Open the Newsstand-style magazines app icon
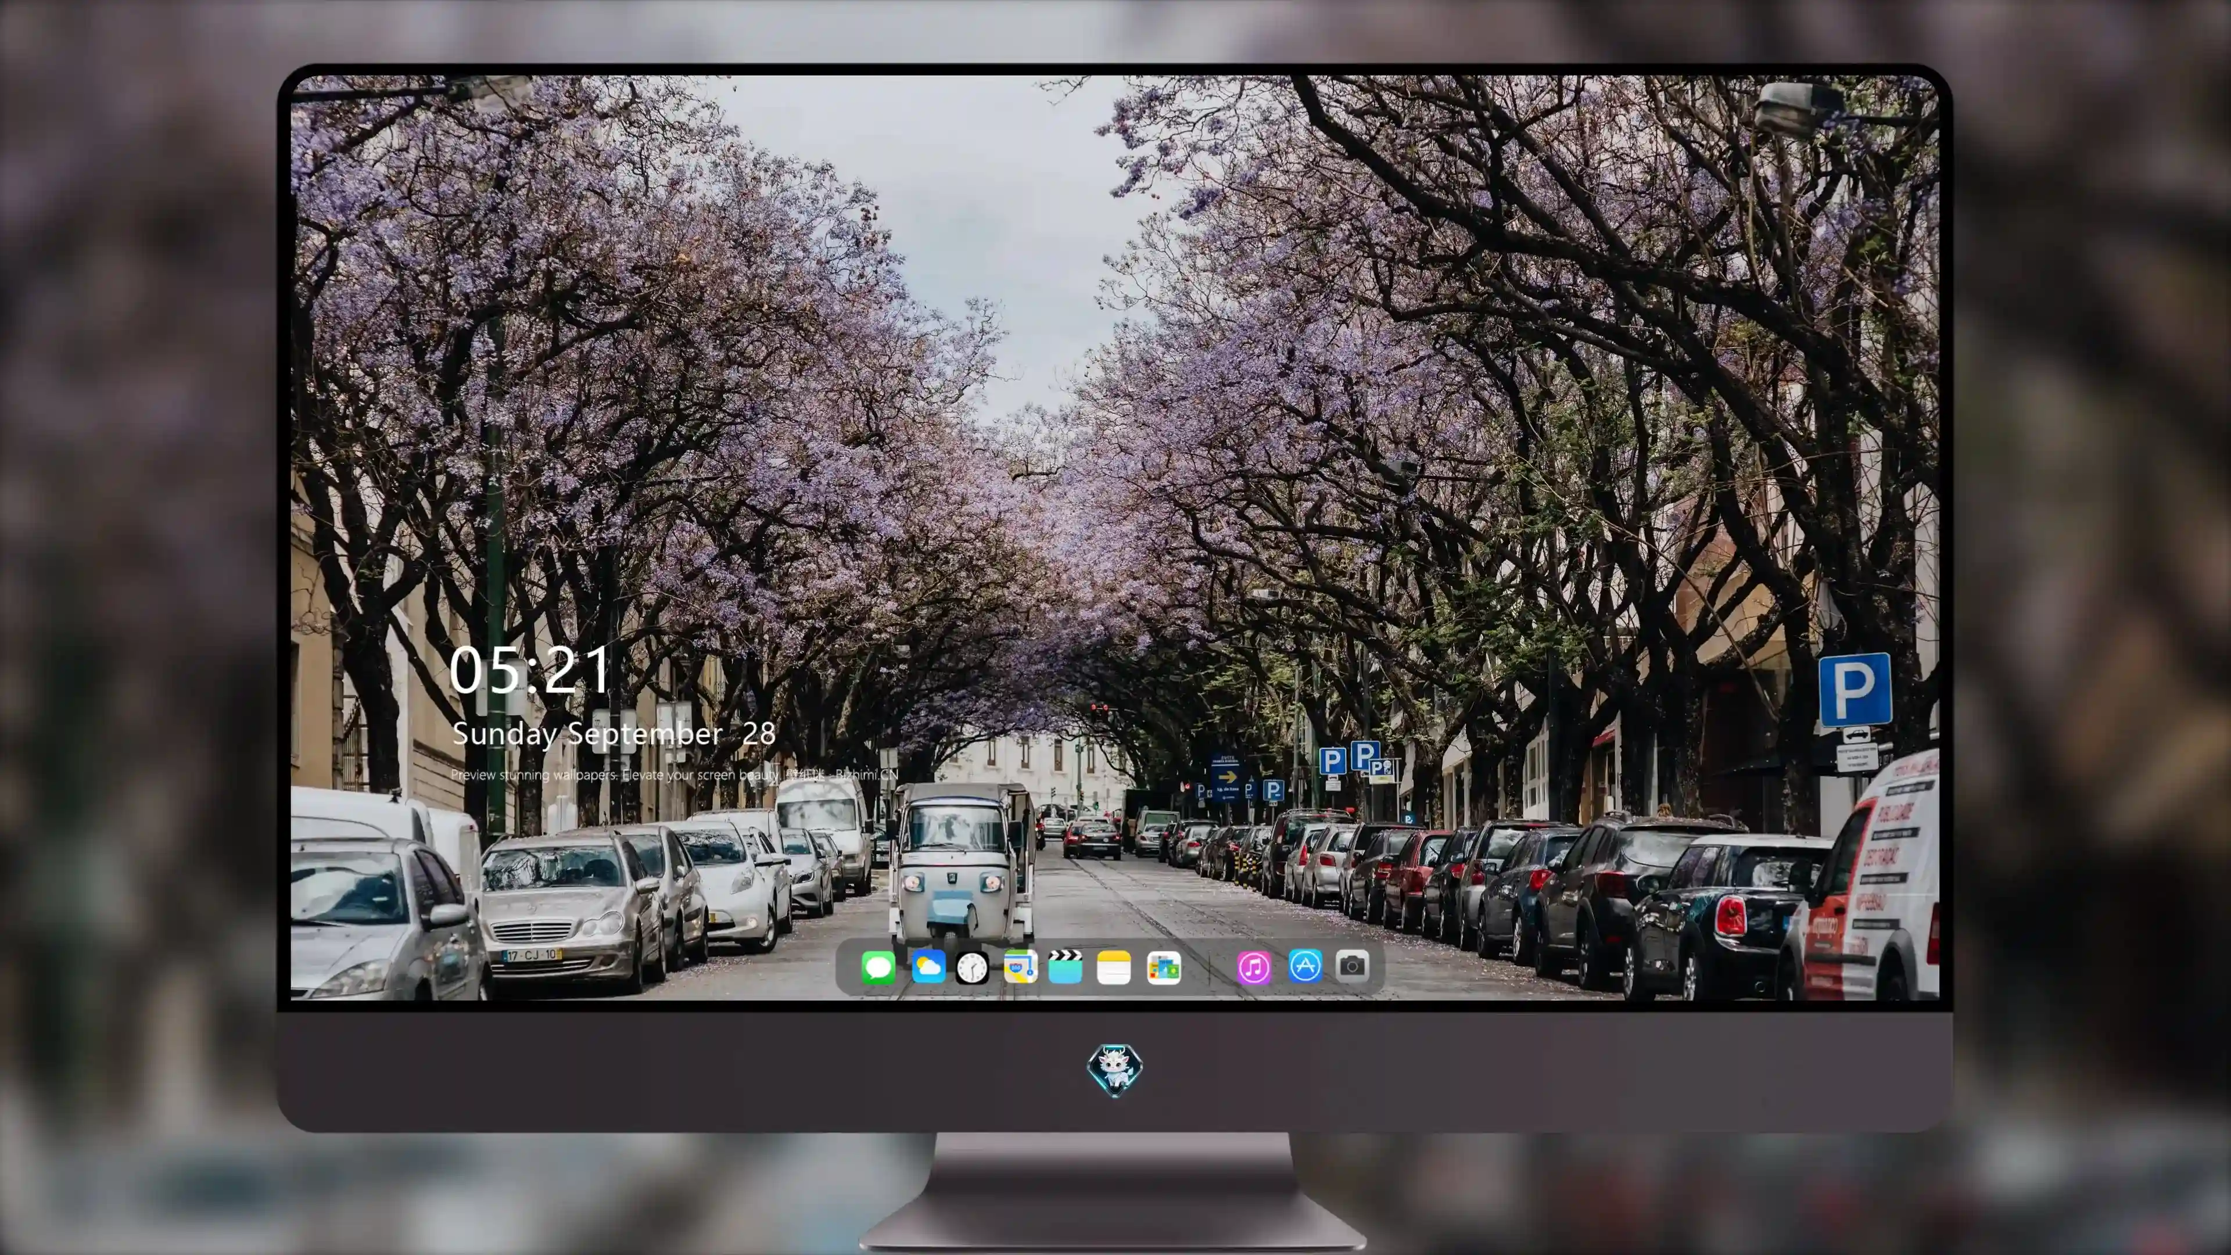Viewport: 2231px width, 1255px height. coord(1164,967)
